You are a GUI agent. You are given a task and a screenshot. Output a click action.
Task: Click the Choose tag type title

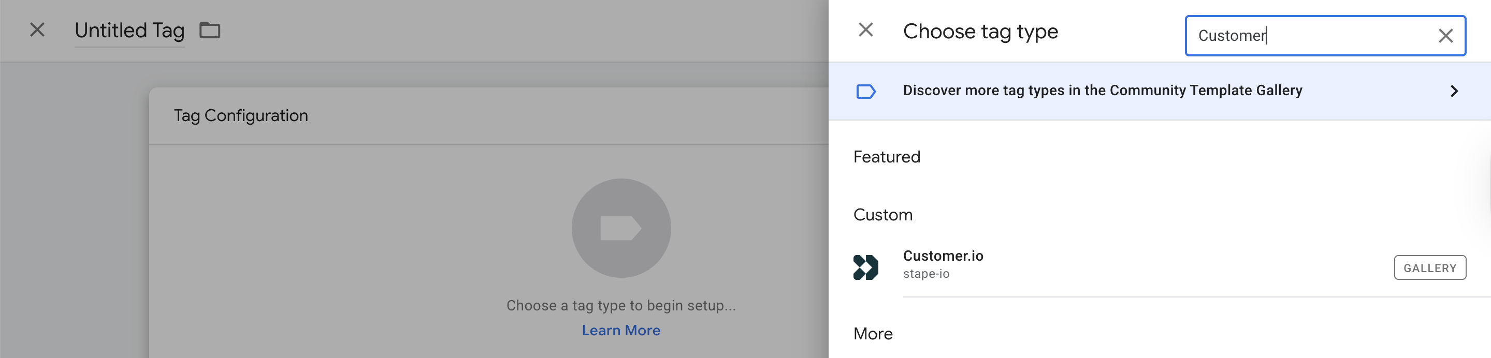980,31
